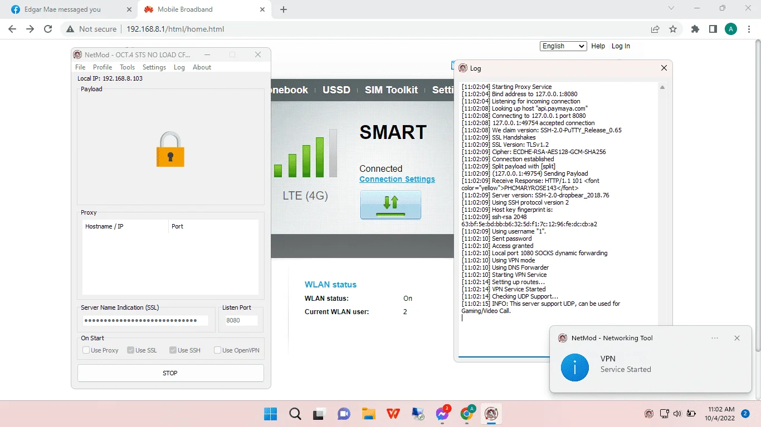Open Chrome Extensions puzzle icon
Image resolution: width=761 pixels, height=427 pixels.
(695, 29)
